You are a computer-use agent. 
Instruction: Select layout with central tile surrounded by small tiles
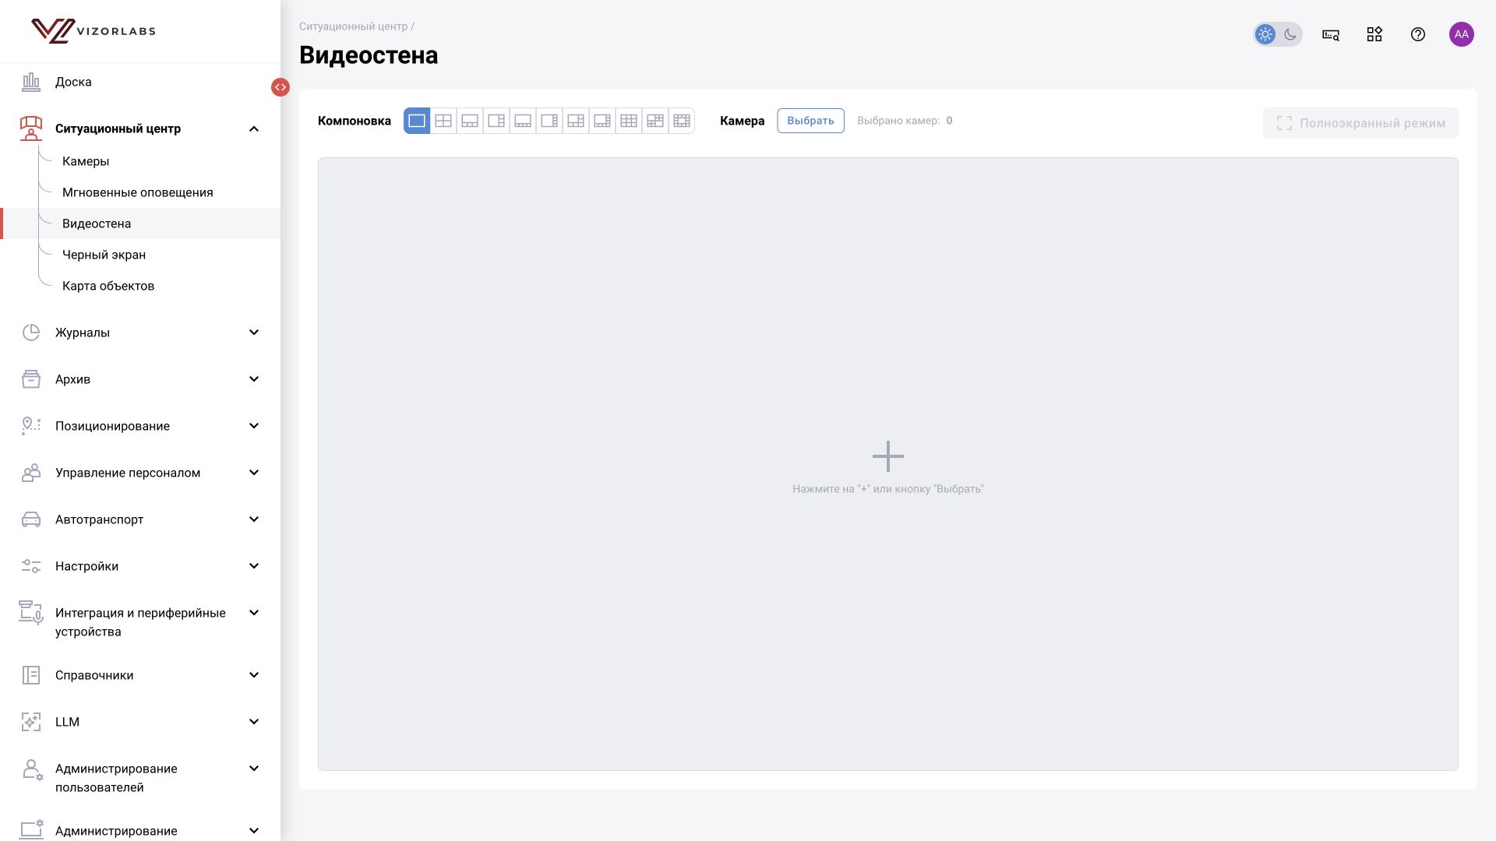pyautogui.click(x=682, y=121)
